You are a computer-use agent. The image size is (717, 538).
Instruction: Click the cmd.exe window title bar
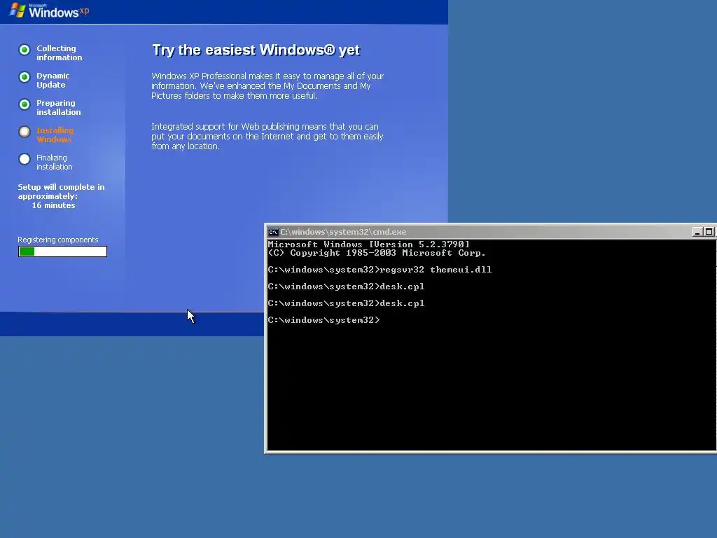click(490, 232)
